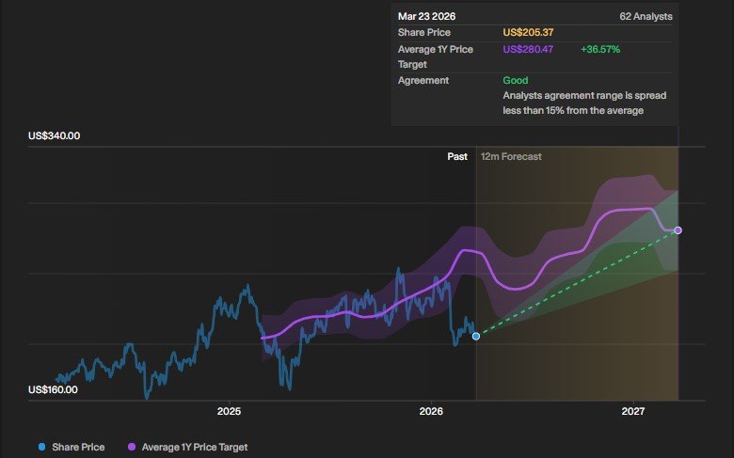Click the blue current share price marker on chart
This screenshot has width=734, height=458.
(476, 336)
